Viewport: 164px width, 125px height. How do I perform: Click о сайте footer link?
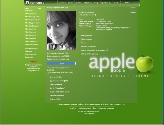(x=72, y=108)
